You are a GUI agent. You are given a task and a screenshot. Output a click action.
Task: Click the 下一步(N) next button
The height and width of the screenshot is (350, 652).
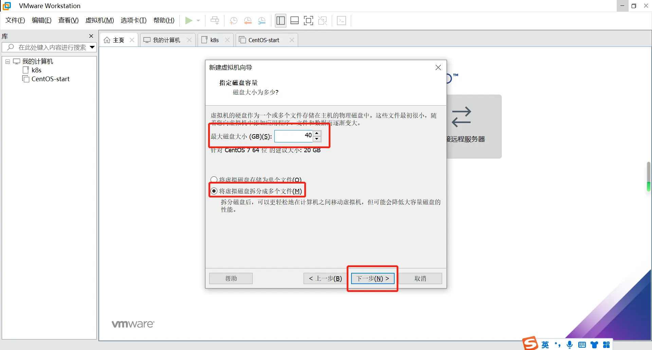[x=373, y=278]
